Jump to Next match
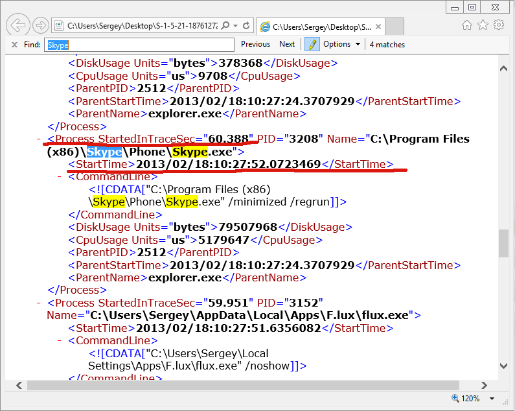Screen dimensions: 515x411 point(287,44)
